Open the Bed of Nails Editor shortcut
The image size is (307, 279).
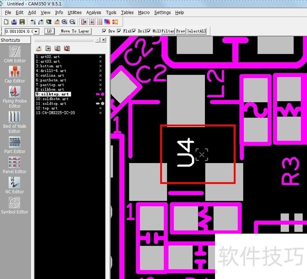[15, 122]
